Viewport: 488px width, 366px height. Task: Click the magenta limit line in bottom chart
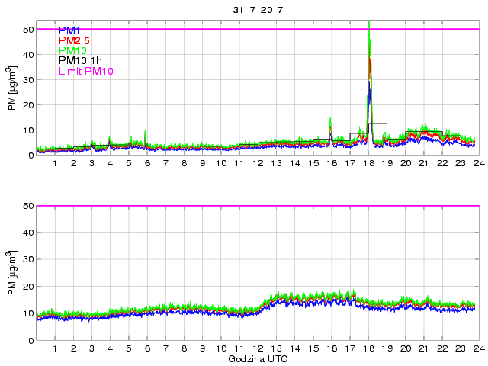point(258,206)
